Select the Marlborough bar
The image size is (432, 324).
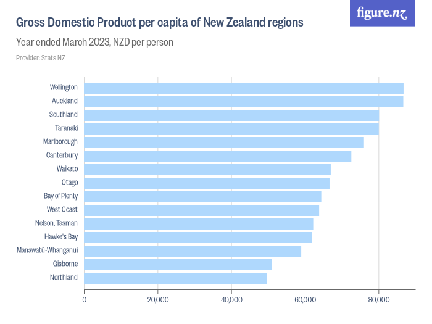223,142
